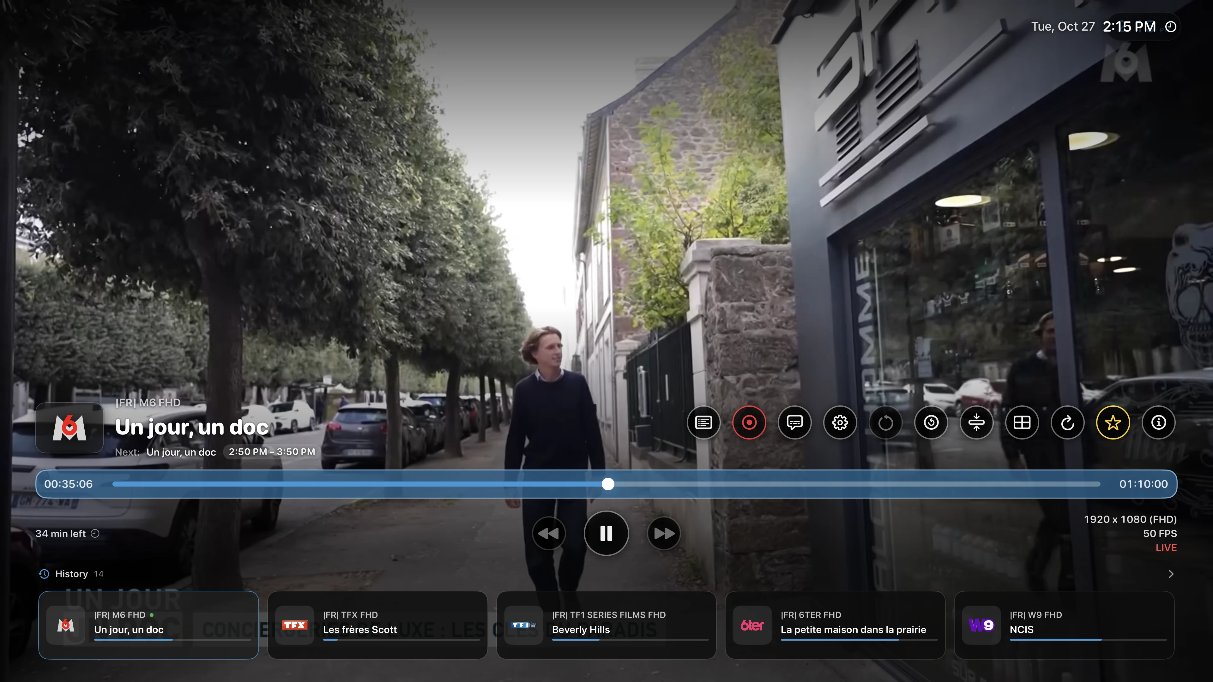Open the catch-up timeshift clock icon
1213x682 pixels.
point(931,423)
